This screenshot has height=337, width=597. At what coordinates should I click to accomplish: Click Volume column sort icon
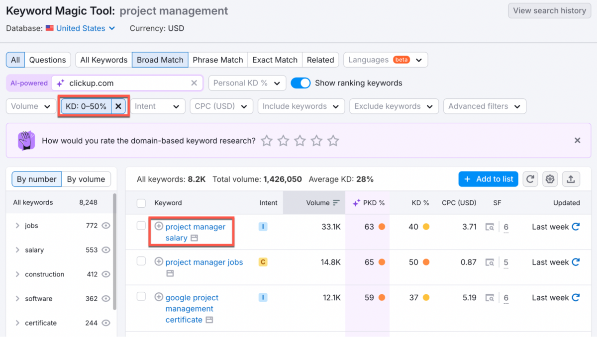coord(336,203)
